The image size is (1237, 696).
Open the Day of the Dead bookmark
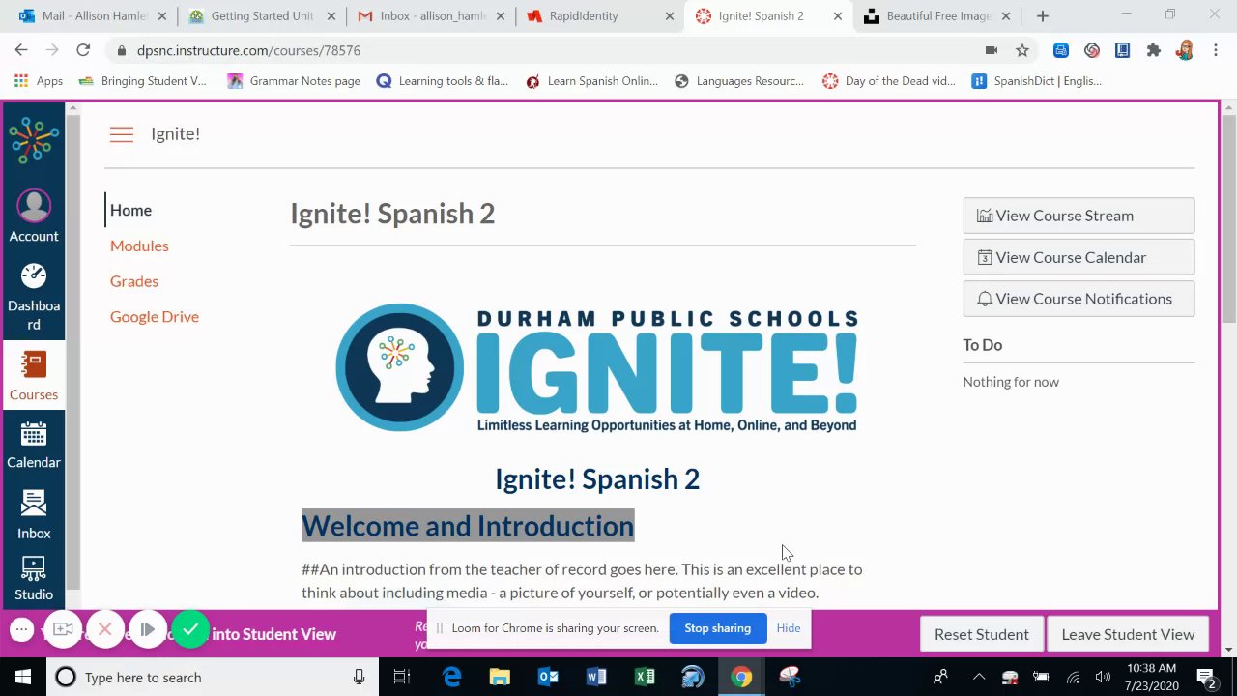pyautogui.click(x=889, y=81)
